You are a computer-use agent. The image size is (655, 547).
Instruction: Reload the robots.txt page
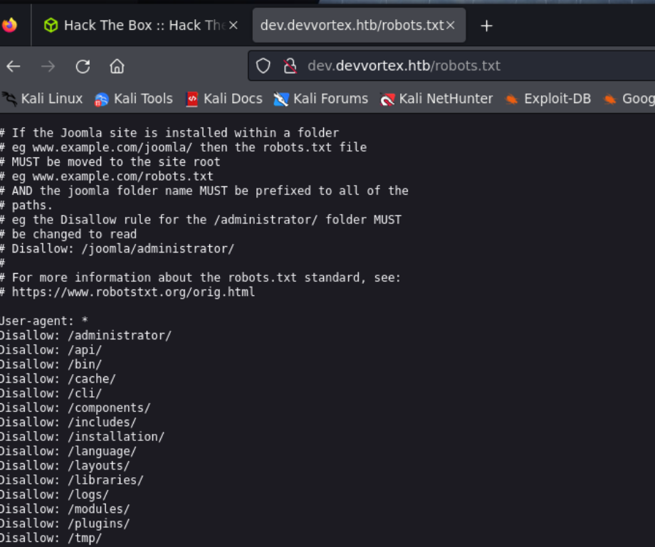[x=83, y=66]
